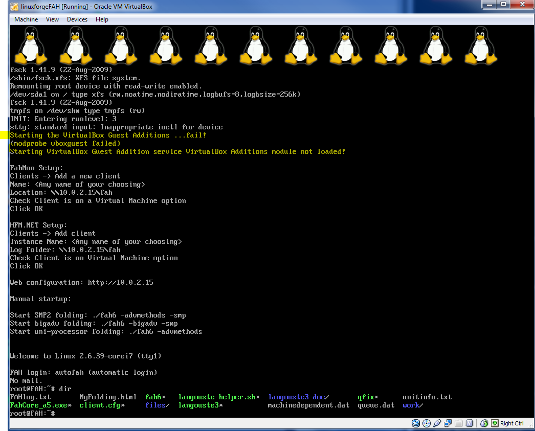Click the 'Web configuration: http://10.0.2.15' line
The image size is (535, 431).
[x=81, y=282]
